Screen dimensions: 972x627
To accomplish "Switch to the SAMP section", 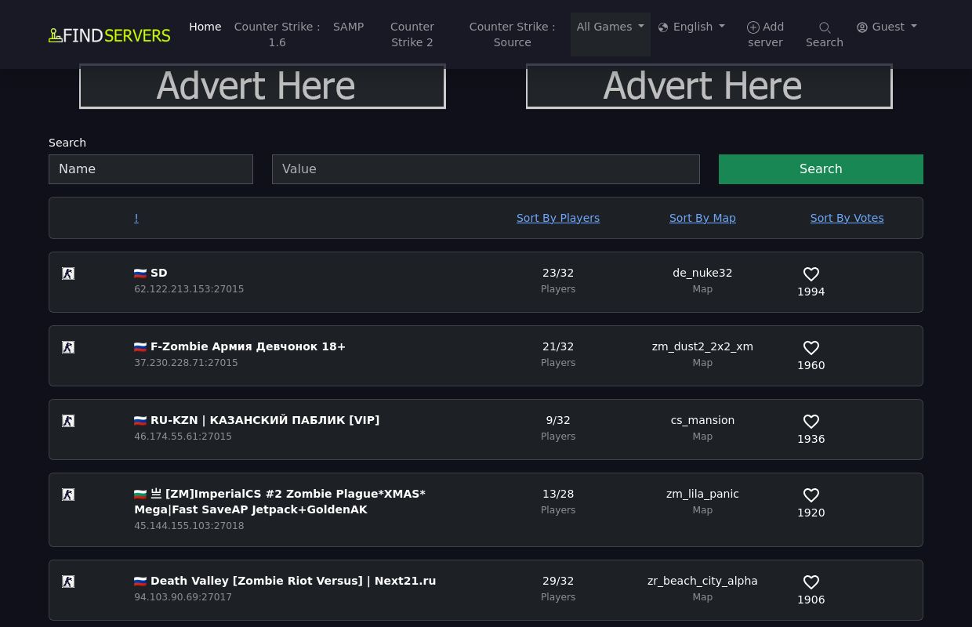I will click(348, 27).
